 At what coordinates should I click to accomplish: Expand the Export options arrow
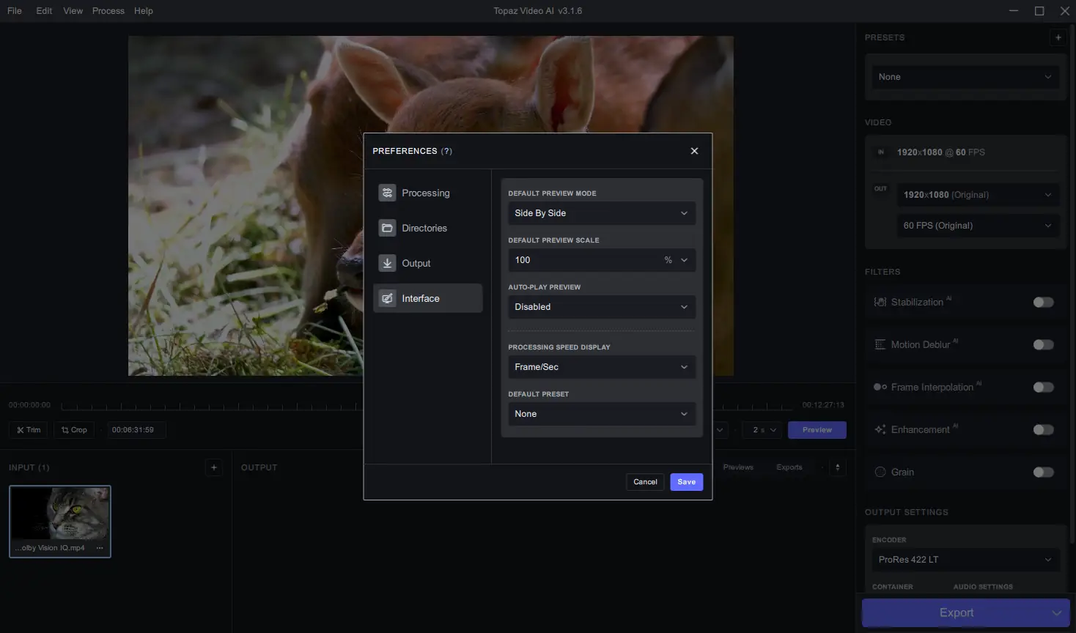tap(1057, 612)
